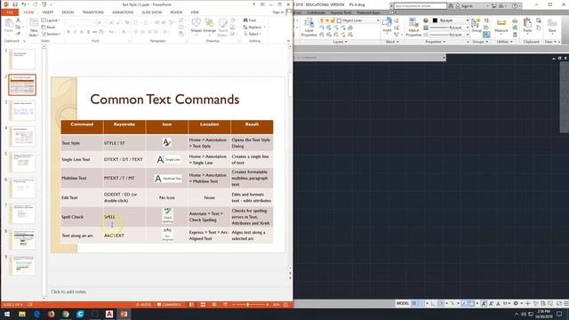Open Chrome from the taskbar
The width and height of the screenshot is (569, 320).
pos(66,314)
